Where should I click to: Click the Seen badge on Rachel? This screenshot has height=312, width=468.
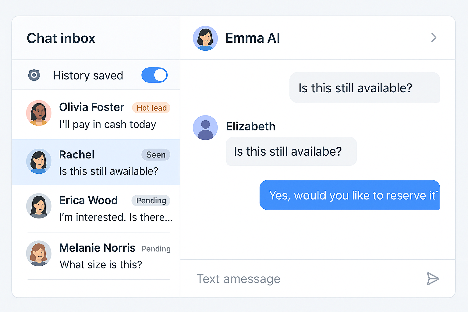[x=156, y=155]
